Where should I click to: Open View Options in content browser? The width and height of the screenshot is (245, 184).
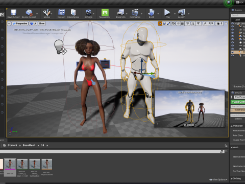tap(218, 179)
